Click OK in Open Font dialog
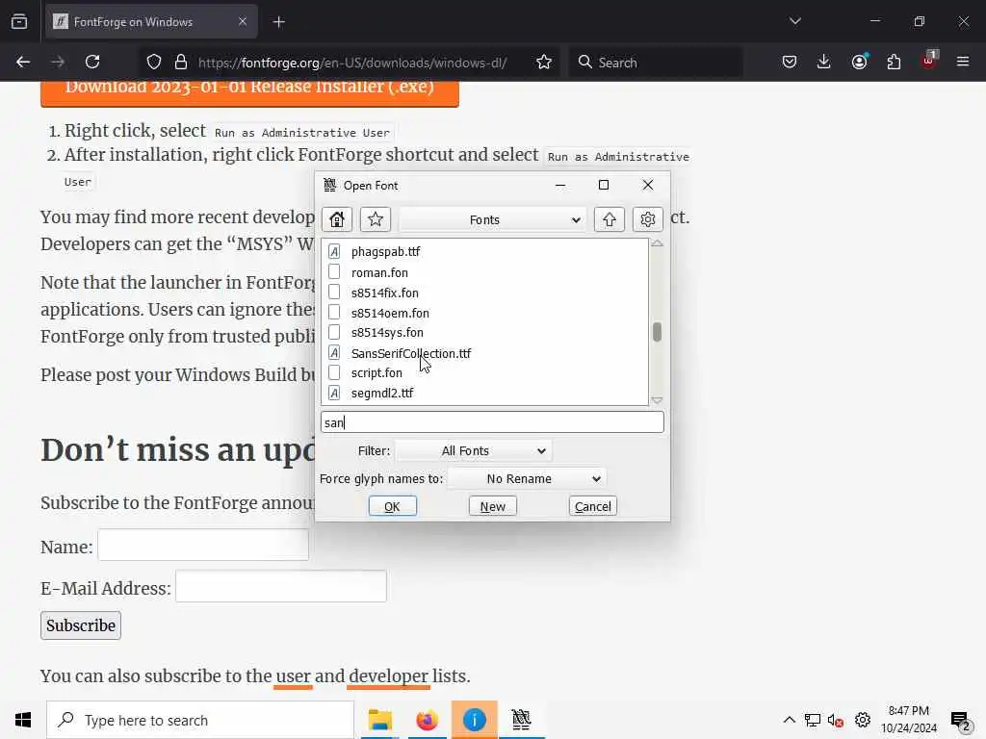This screenshot has width=986, height=739. tap(393, 506)
